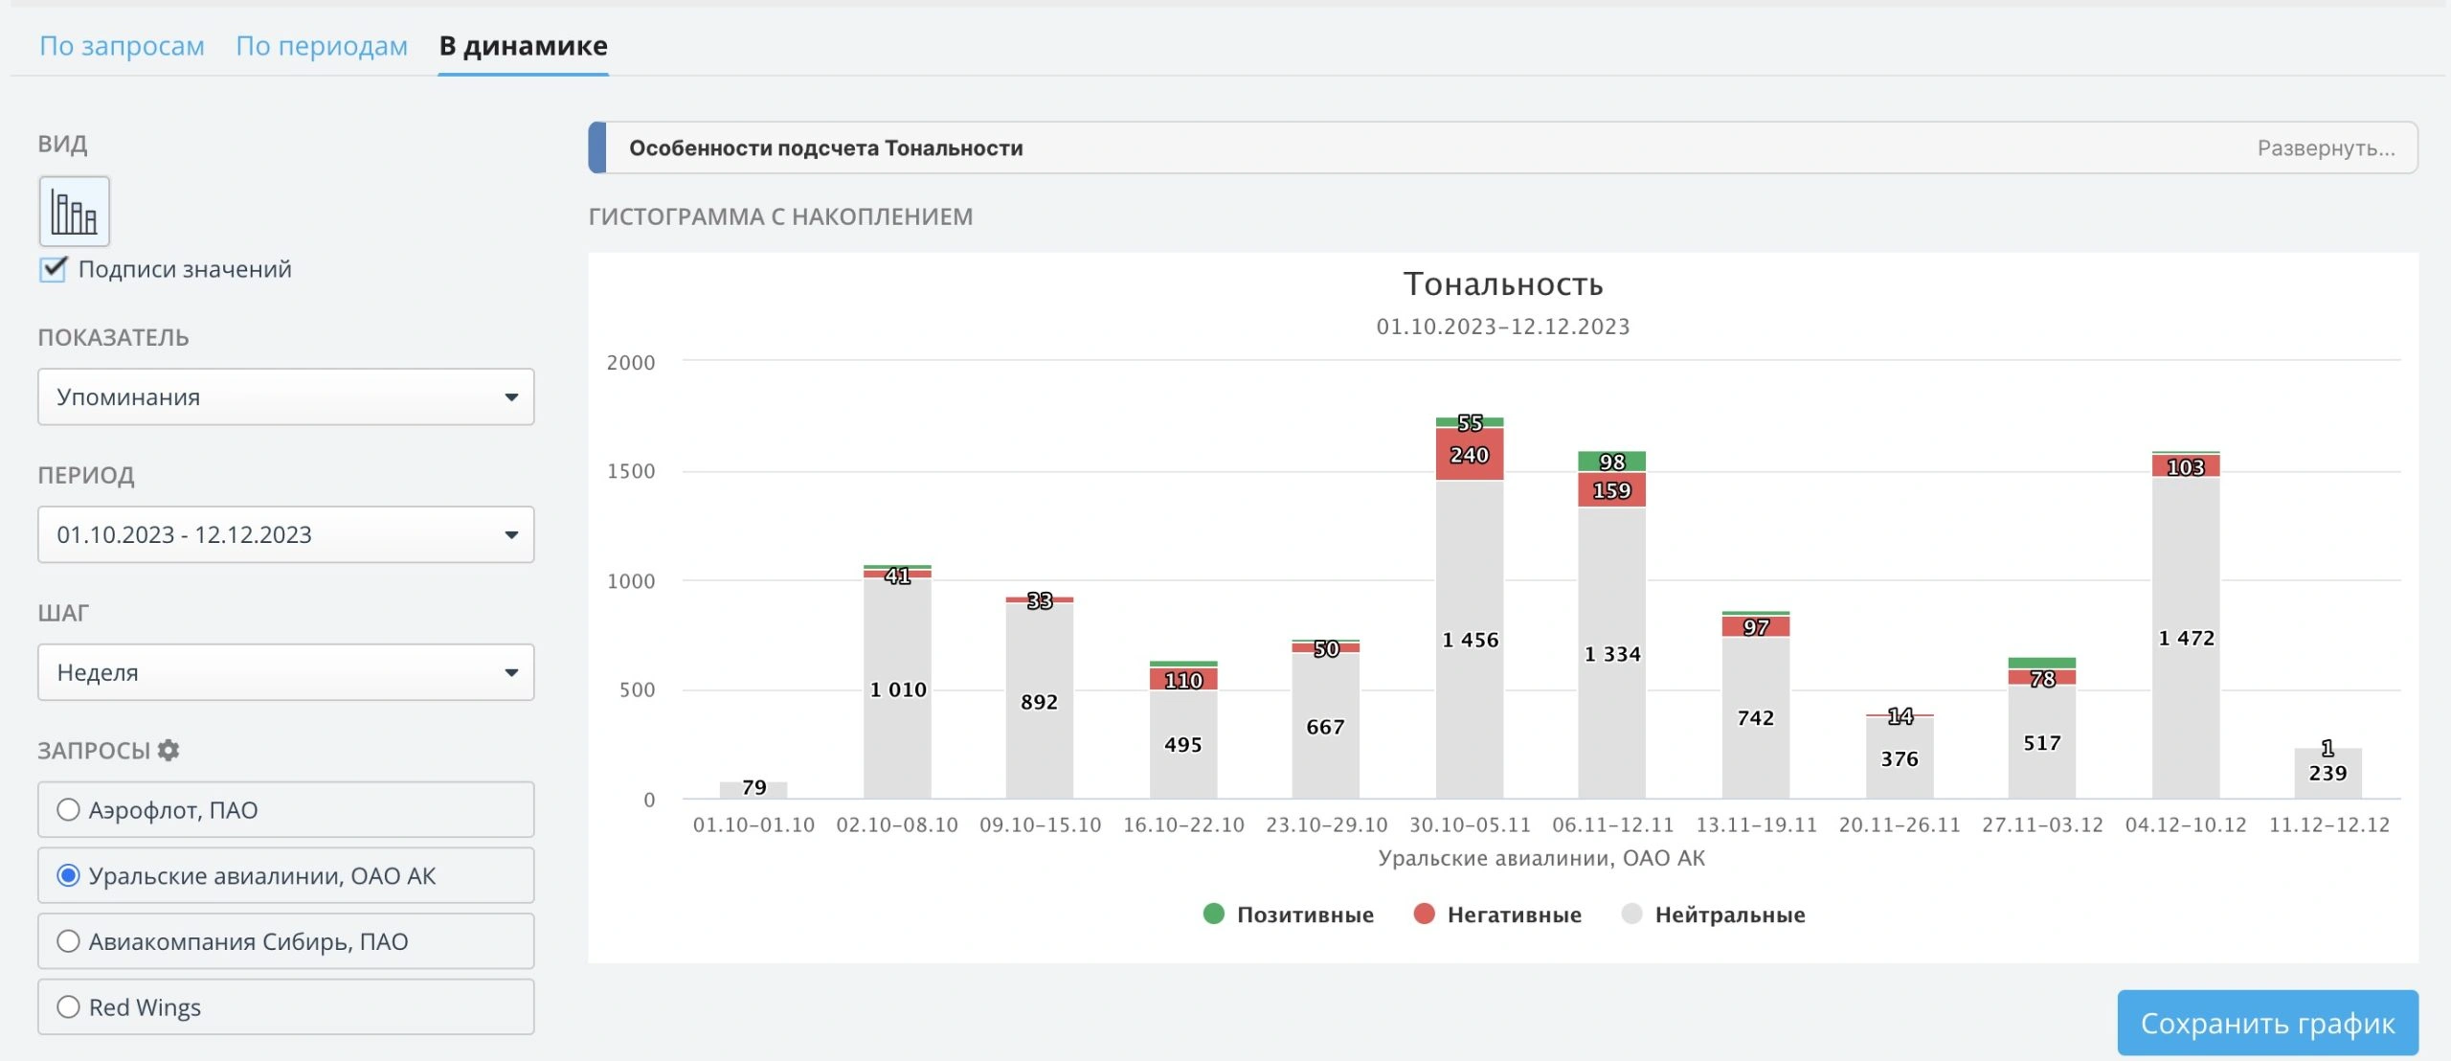Click neutral bar labeled 667
Screen dimensions: 2451x1061
point(1326,726)
